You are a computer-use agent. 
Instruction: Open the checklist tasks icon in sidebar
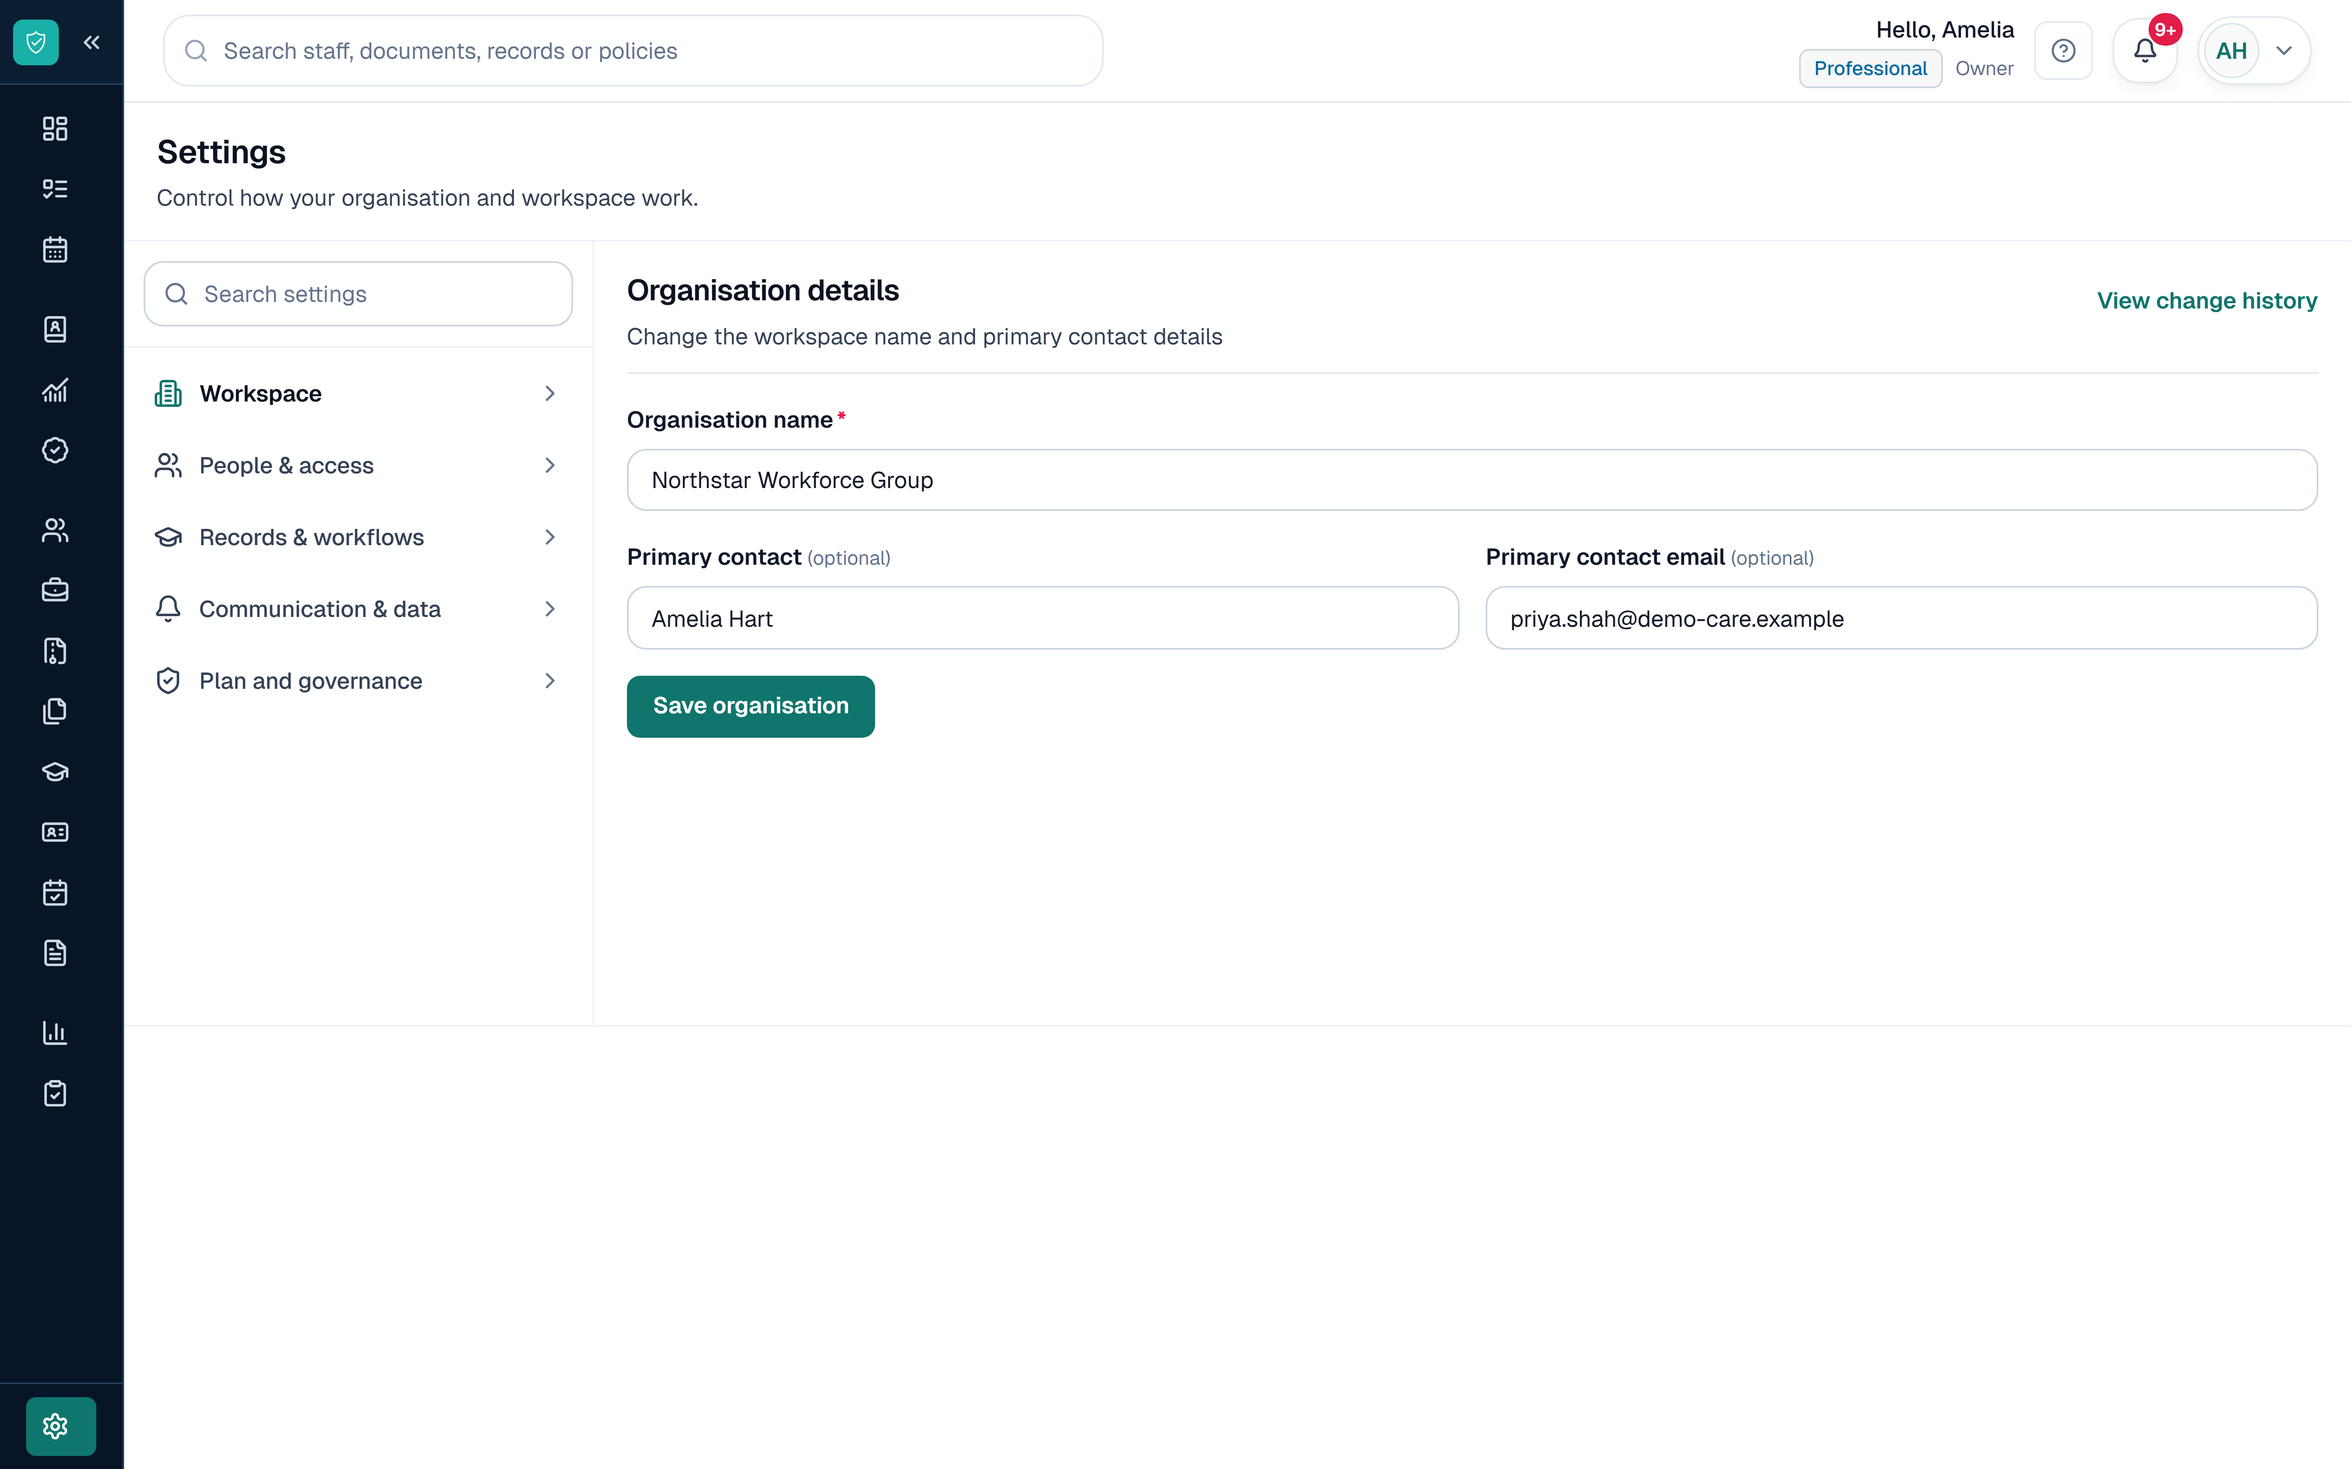56,189
